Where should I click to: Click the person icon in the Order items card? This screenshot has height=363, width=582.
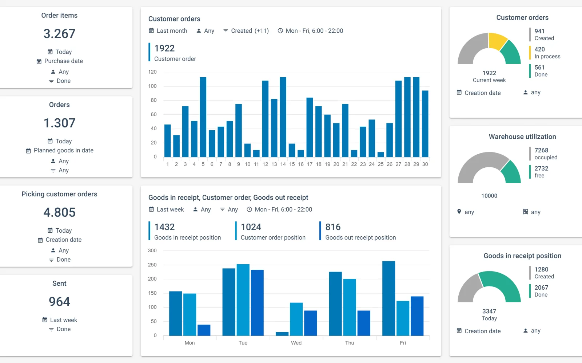pos(53,72)
